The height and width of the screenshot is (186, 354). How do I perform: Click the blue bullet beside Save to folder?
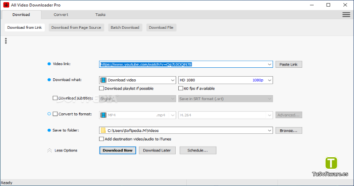click(49, 130)
